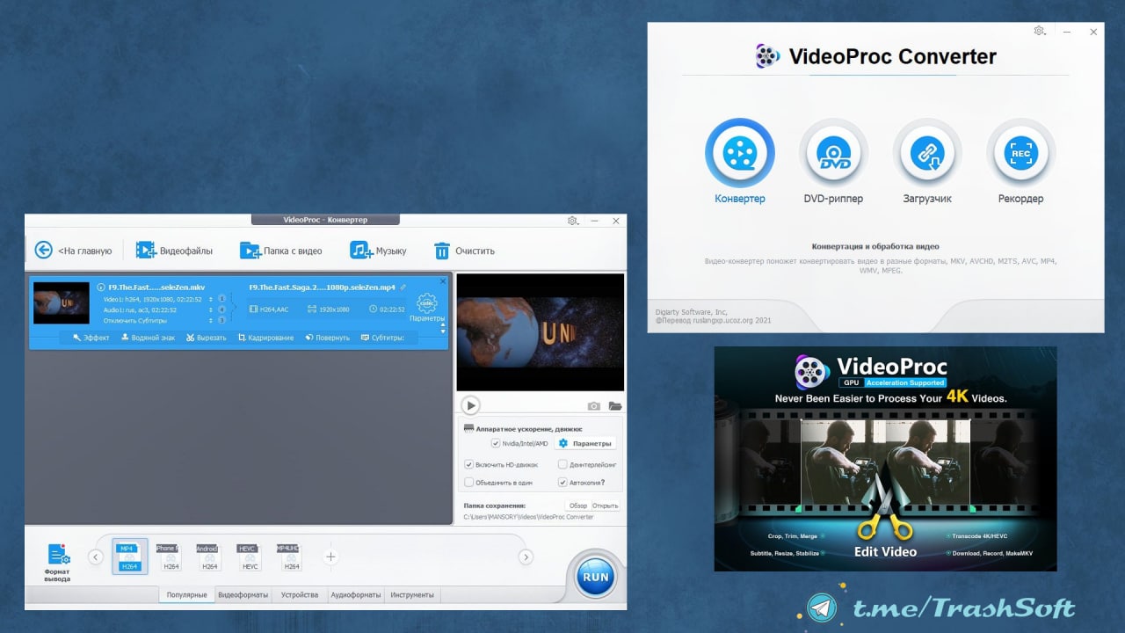The width and height of the screenshot is (1125, 633).
Task: Open the codec Параметры gear for the file
Action: point(426,308)
